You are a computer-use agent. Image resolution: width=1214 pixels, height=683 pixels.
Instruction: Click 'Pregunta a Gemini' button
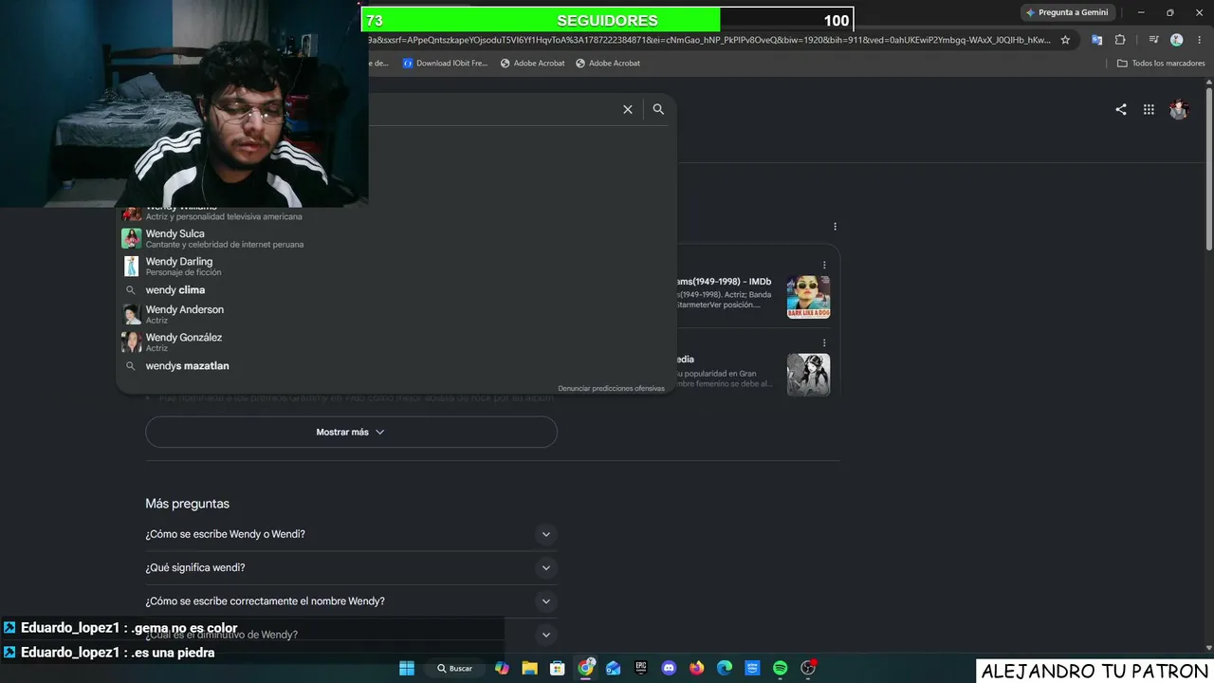click(1067, 12)
